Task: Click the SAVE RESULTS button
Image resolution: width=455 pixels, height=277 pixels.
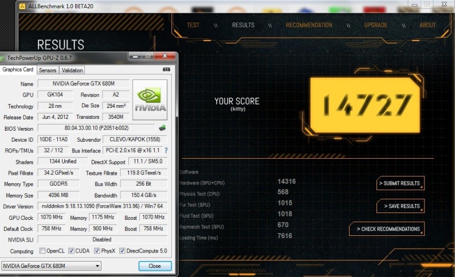Action: pos(401,206)
